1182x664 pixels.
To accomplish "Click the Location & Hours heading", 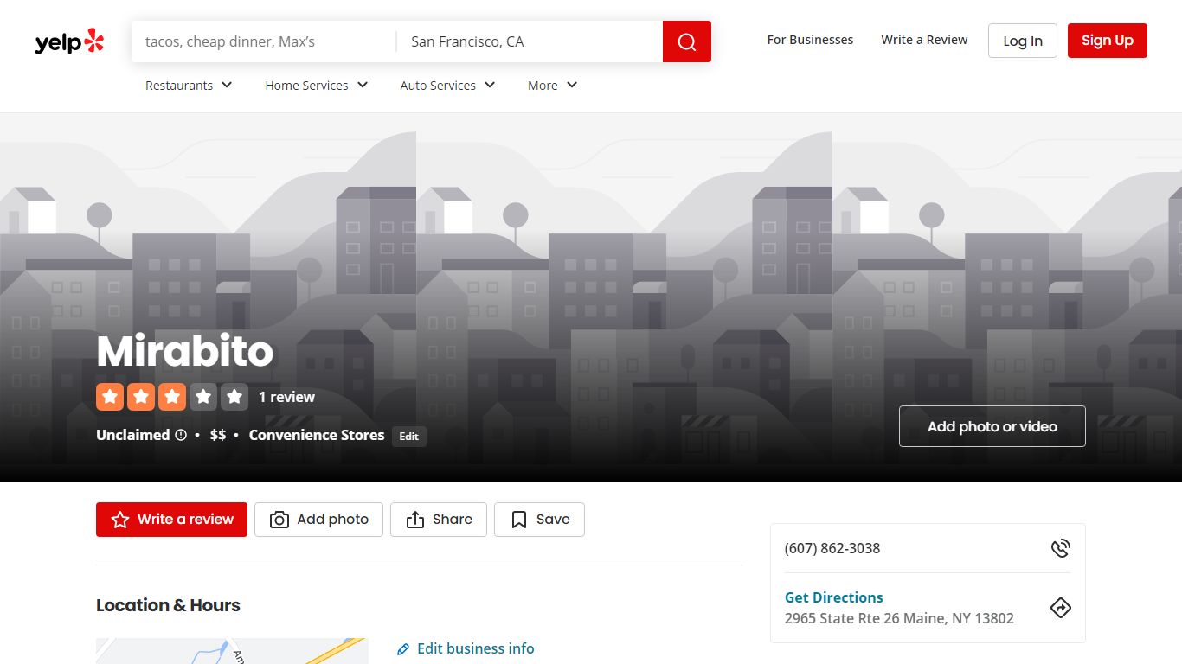I will tap(168, 605).
